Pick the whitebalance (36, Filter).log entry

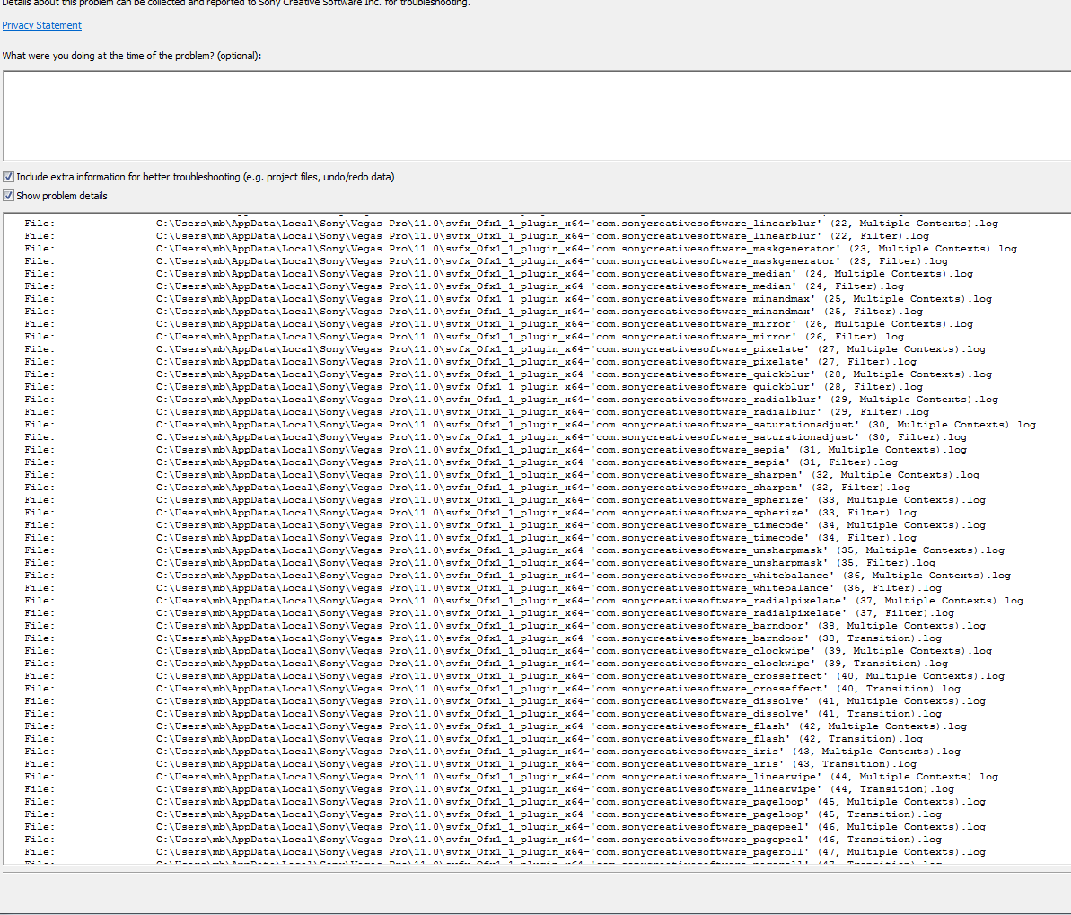483,588
